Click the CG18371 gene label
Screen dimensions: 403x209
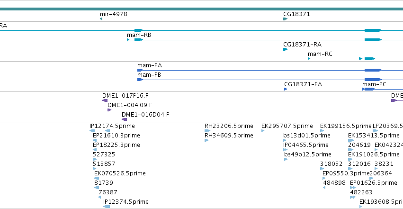click(296, 14)
